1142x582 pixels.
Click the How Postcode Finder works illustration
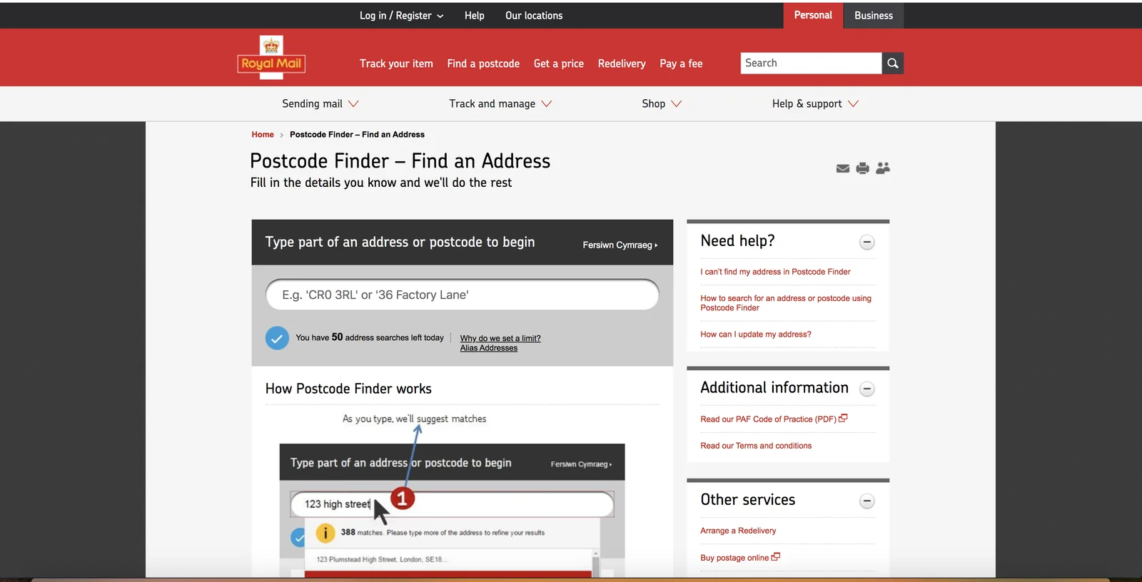pyautogui.click(x=452, y=494)
